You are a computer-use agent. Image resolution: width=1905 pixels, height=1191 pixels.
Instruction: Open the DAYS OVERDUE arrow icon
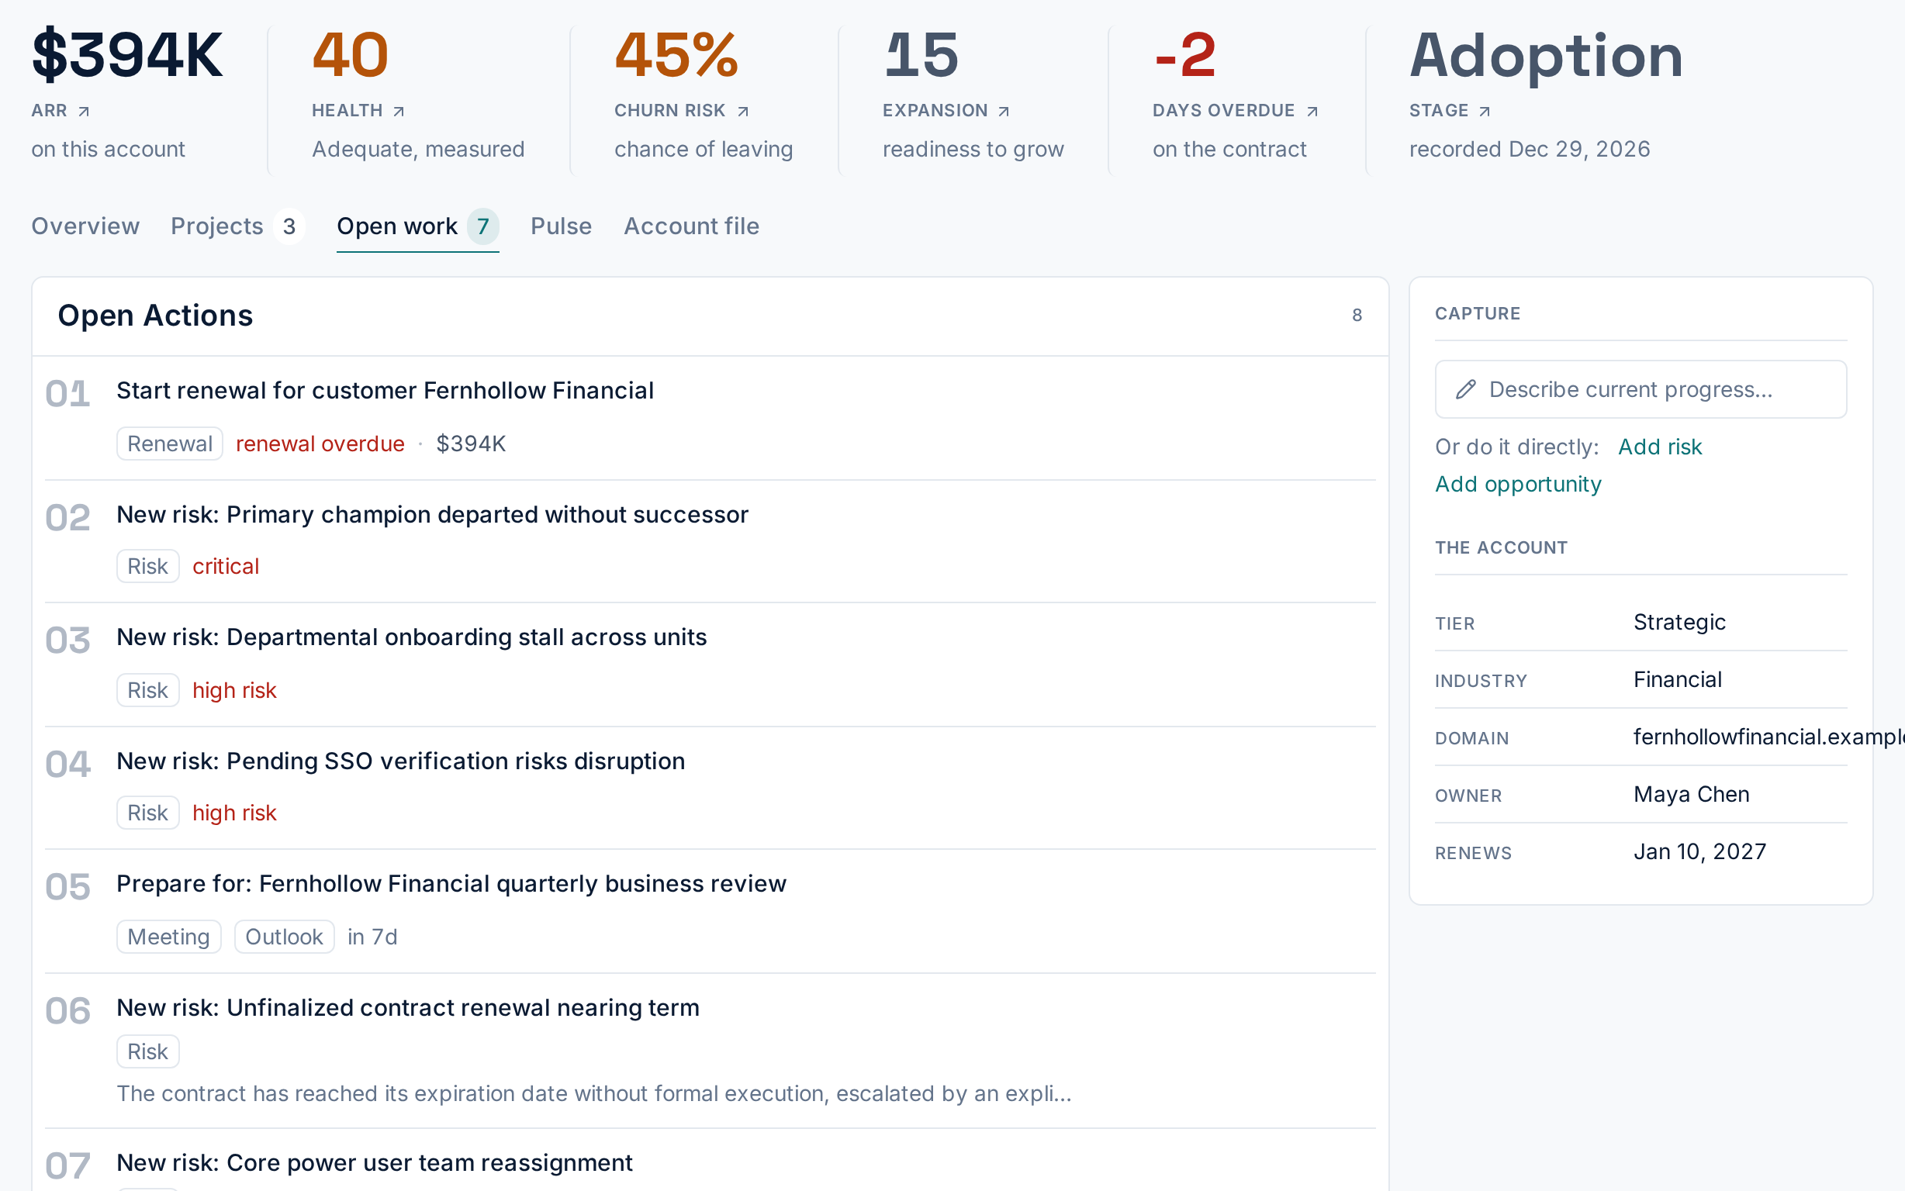pos(1312,112)
